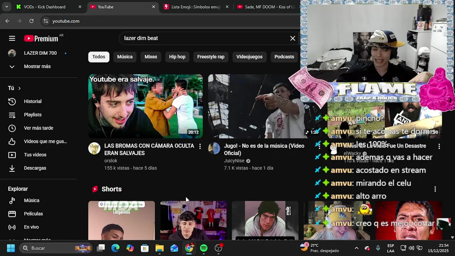Open the orslok channel avatar

click(94, 148)
